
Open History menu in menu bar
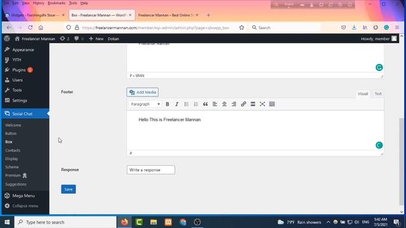39,3
